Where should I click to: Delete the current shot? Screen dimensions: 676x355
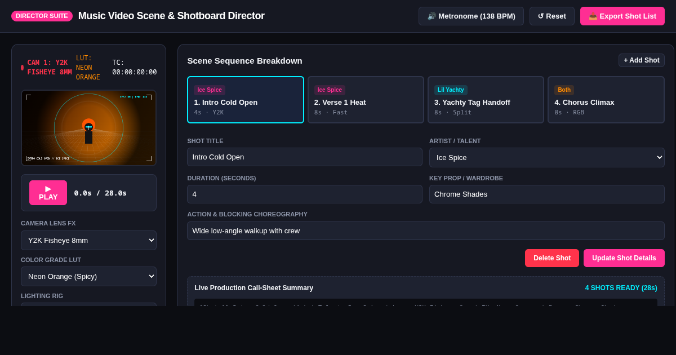click(552, 258)
